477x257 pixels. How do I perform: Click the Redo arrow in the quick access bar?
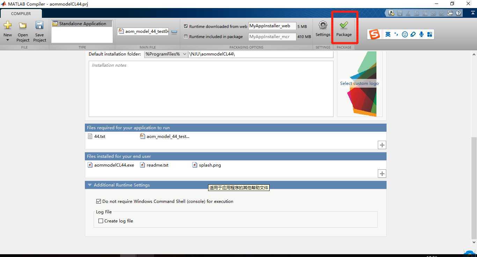(x=442, y=13)
